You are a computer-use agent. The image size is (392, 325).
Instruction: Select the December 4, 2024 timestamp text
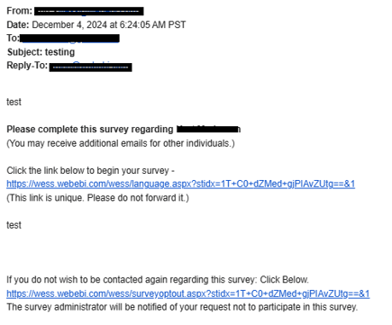tap(109, 24)
